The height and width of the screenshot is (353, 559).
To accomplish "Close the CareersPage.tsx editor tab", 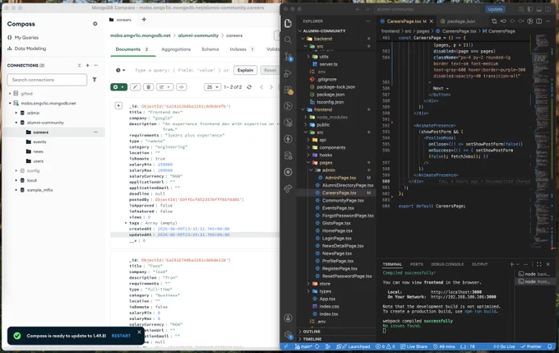I will tap(432, 21).
